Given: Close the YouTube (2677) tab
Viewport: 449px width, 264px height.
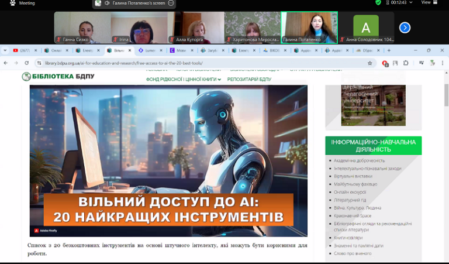Looking at the screenshot, I should click(36, 50).
